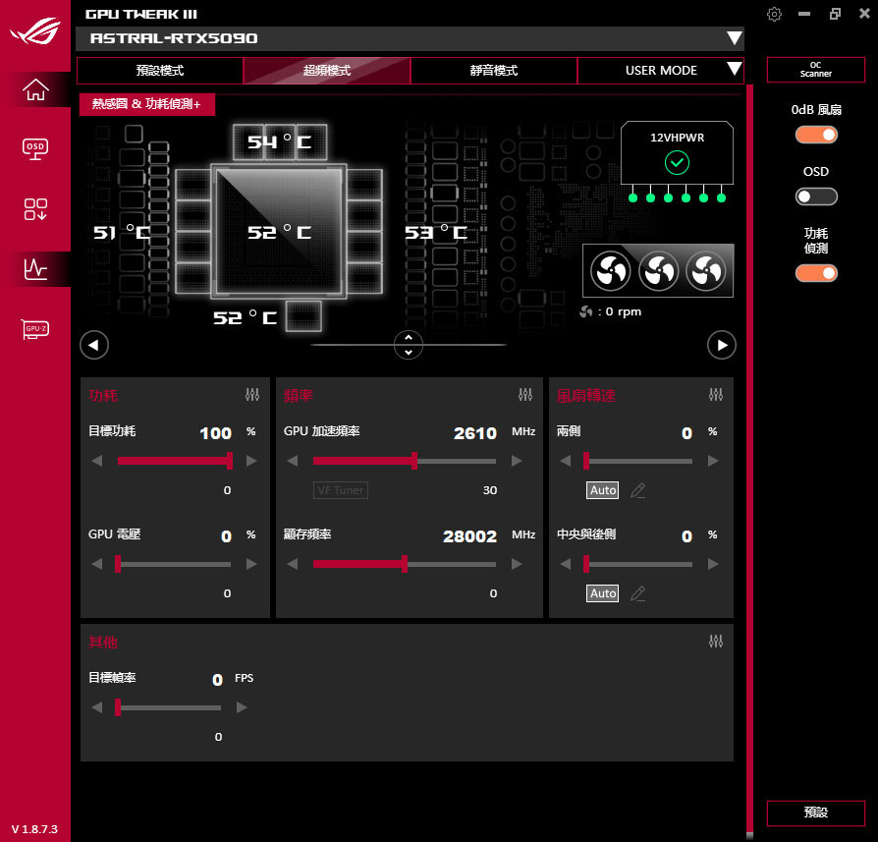The image size is (878, 842).
Task: Click the main vertical scrollbar
Action: [x=749, y=460]
